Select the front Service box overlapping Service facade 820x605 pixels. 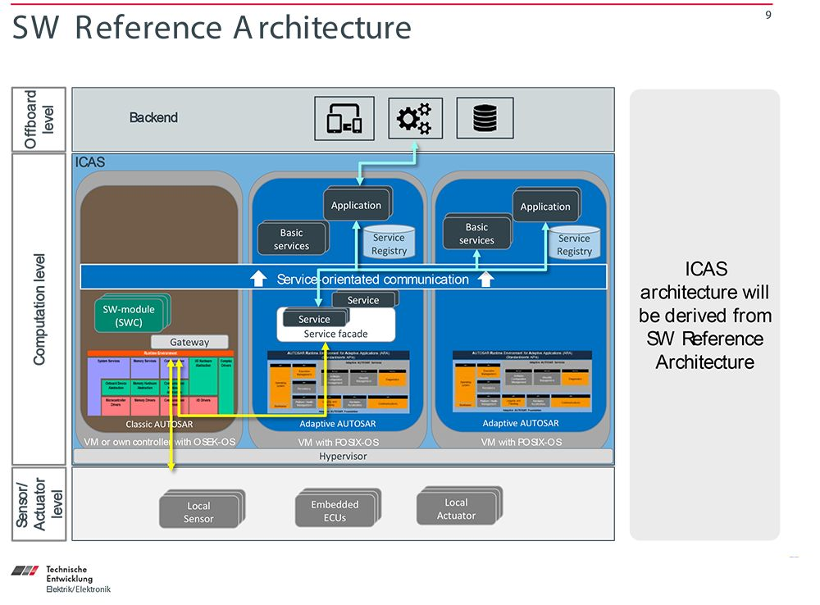tap(314, 319)
